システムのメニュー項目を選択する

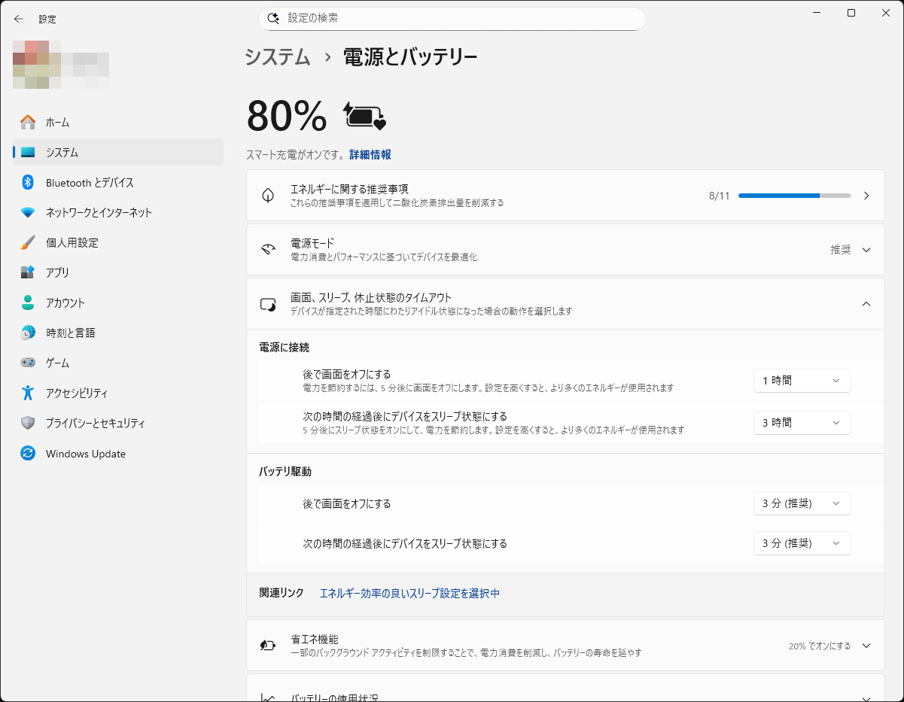click(26, 152)
